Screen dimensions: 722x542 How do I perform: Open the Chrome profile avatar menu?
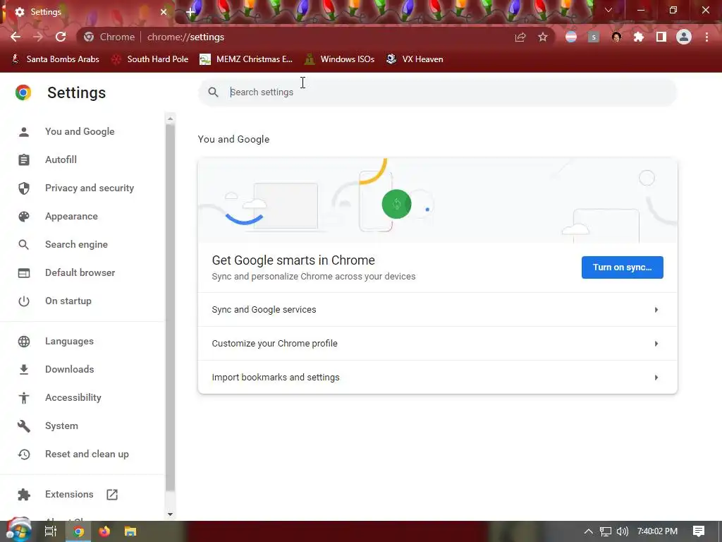684,37
